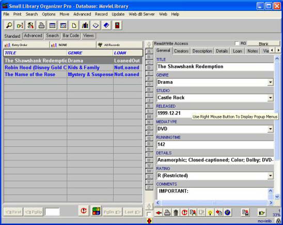Screen dimensions: 283x225
Task: Click the white open book toolbar icon
Action: [96, 25]
